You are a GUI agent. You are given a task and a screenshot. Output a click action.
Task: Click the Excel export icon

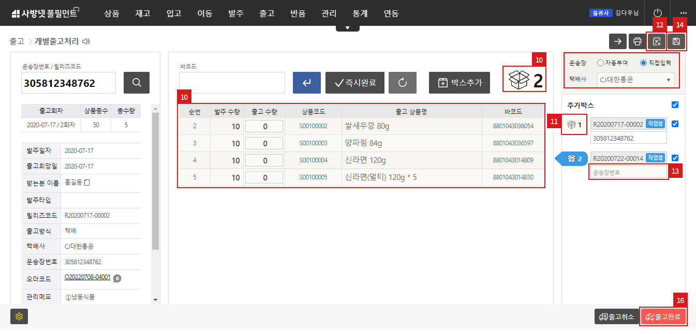pos(656,41)
